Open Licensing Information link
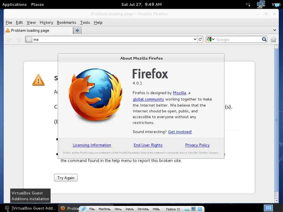Viewport: 283px width, 212px height. tap(92, 145)
